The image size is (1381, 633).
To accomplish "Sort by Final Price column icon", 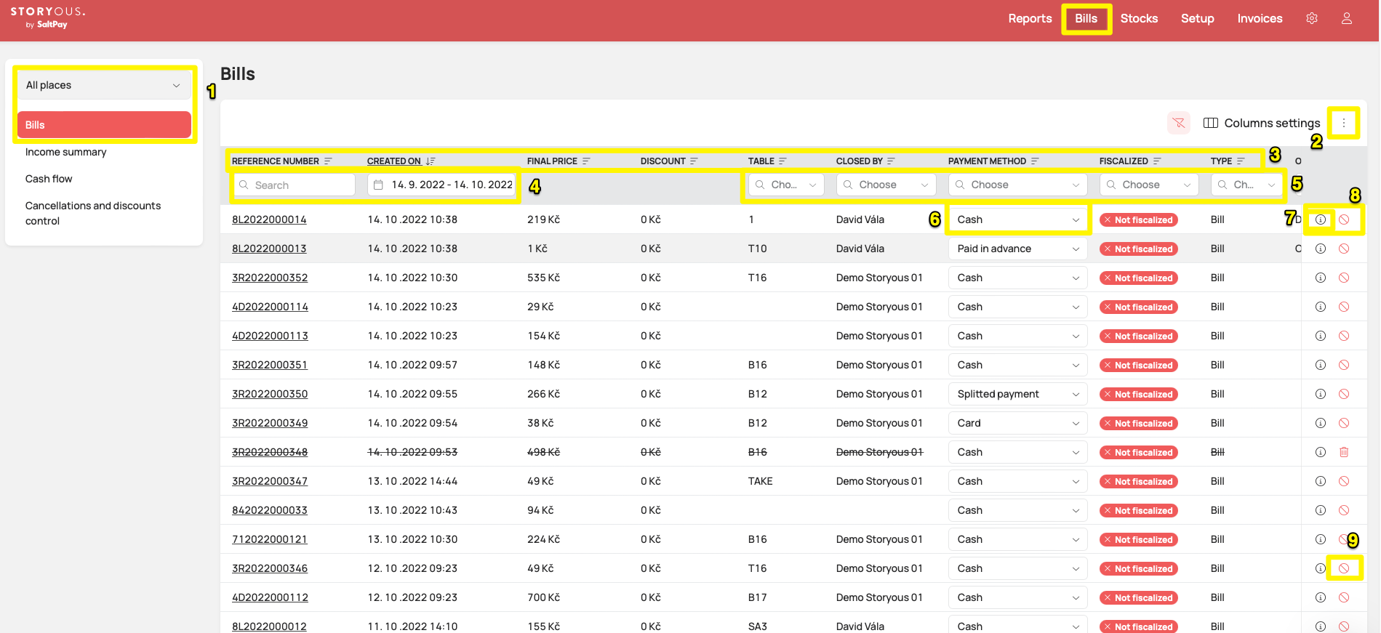I will coord(586,161).
